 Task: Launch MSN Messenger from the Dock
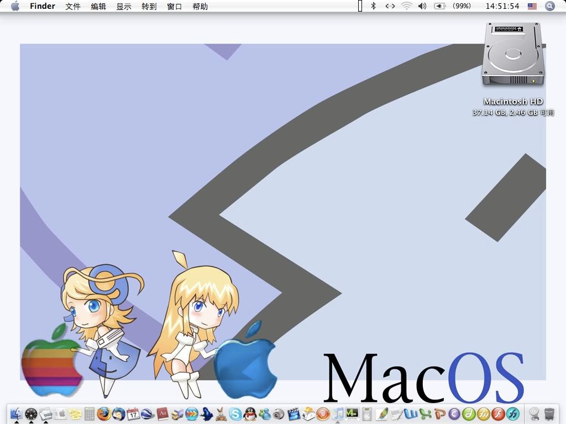pyautogui.click(x=265, y=413)
